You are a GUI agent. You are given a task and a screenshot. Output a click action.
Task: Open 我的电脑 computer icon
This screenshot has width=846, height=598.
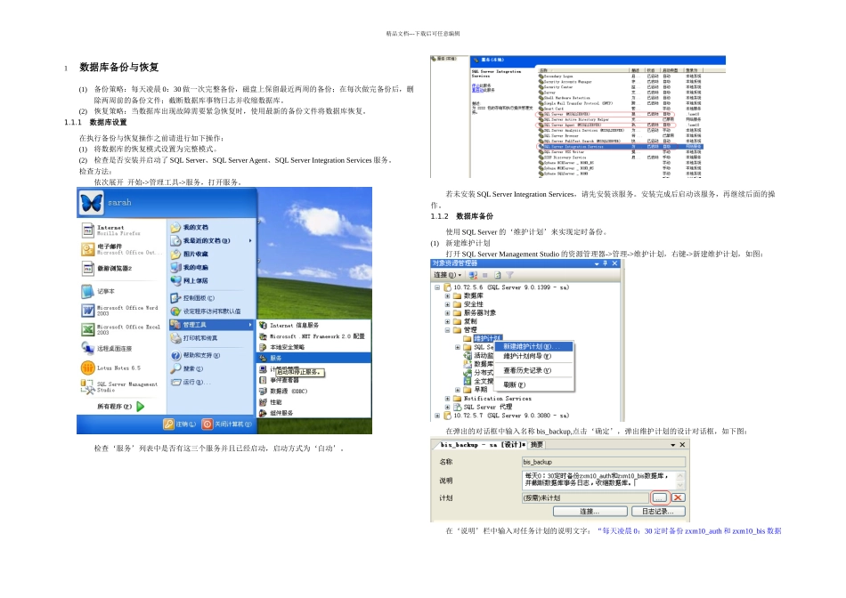click(175, 268)
